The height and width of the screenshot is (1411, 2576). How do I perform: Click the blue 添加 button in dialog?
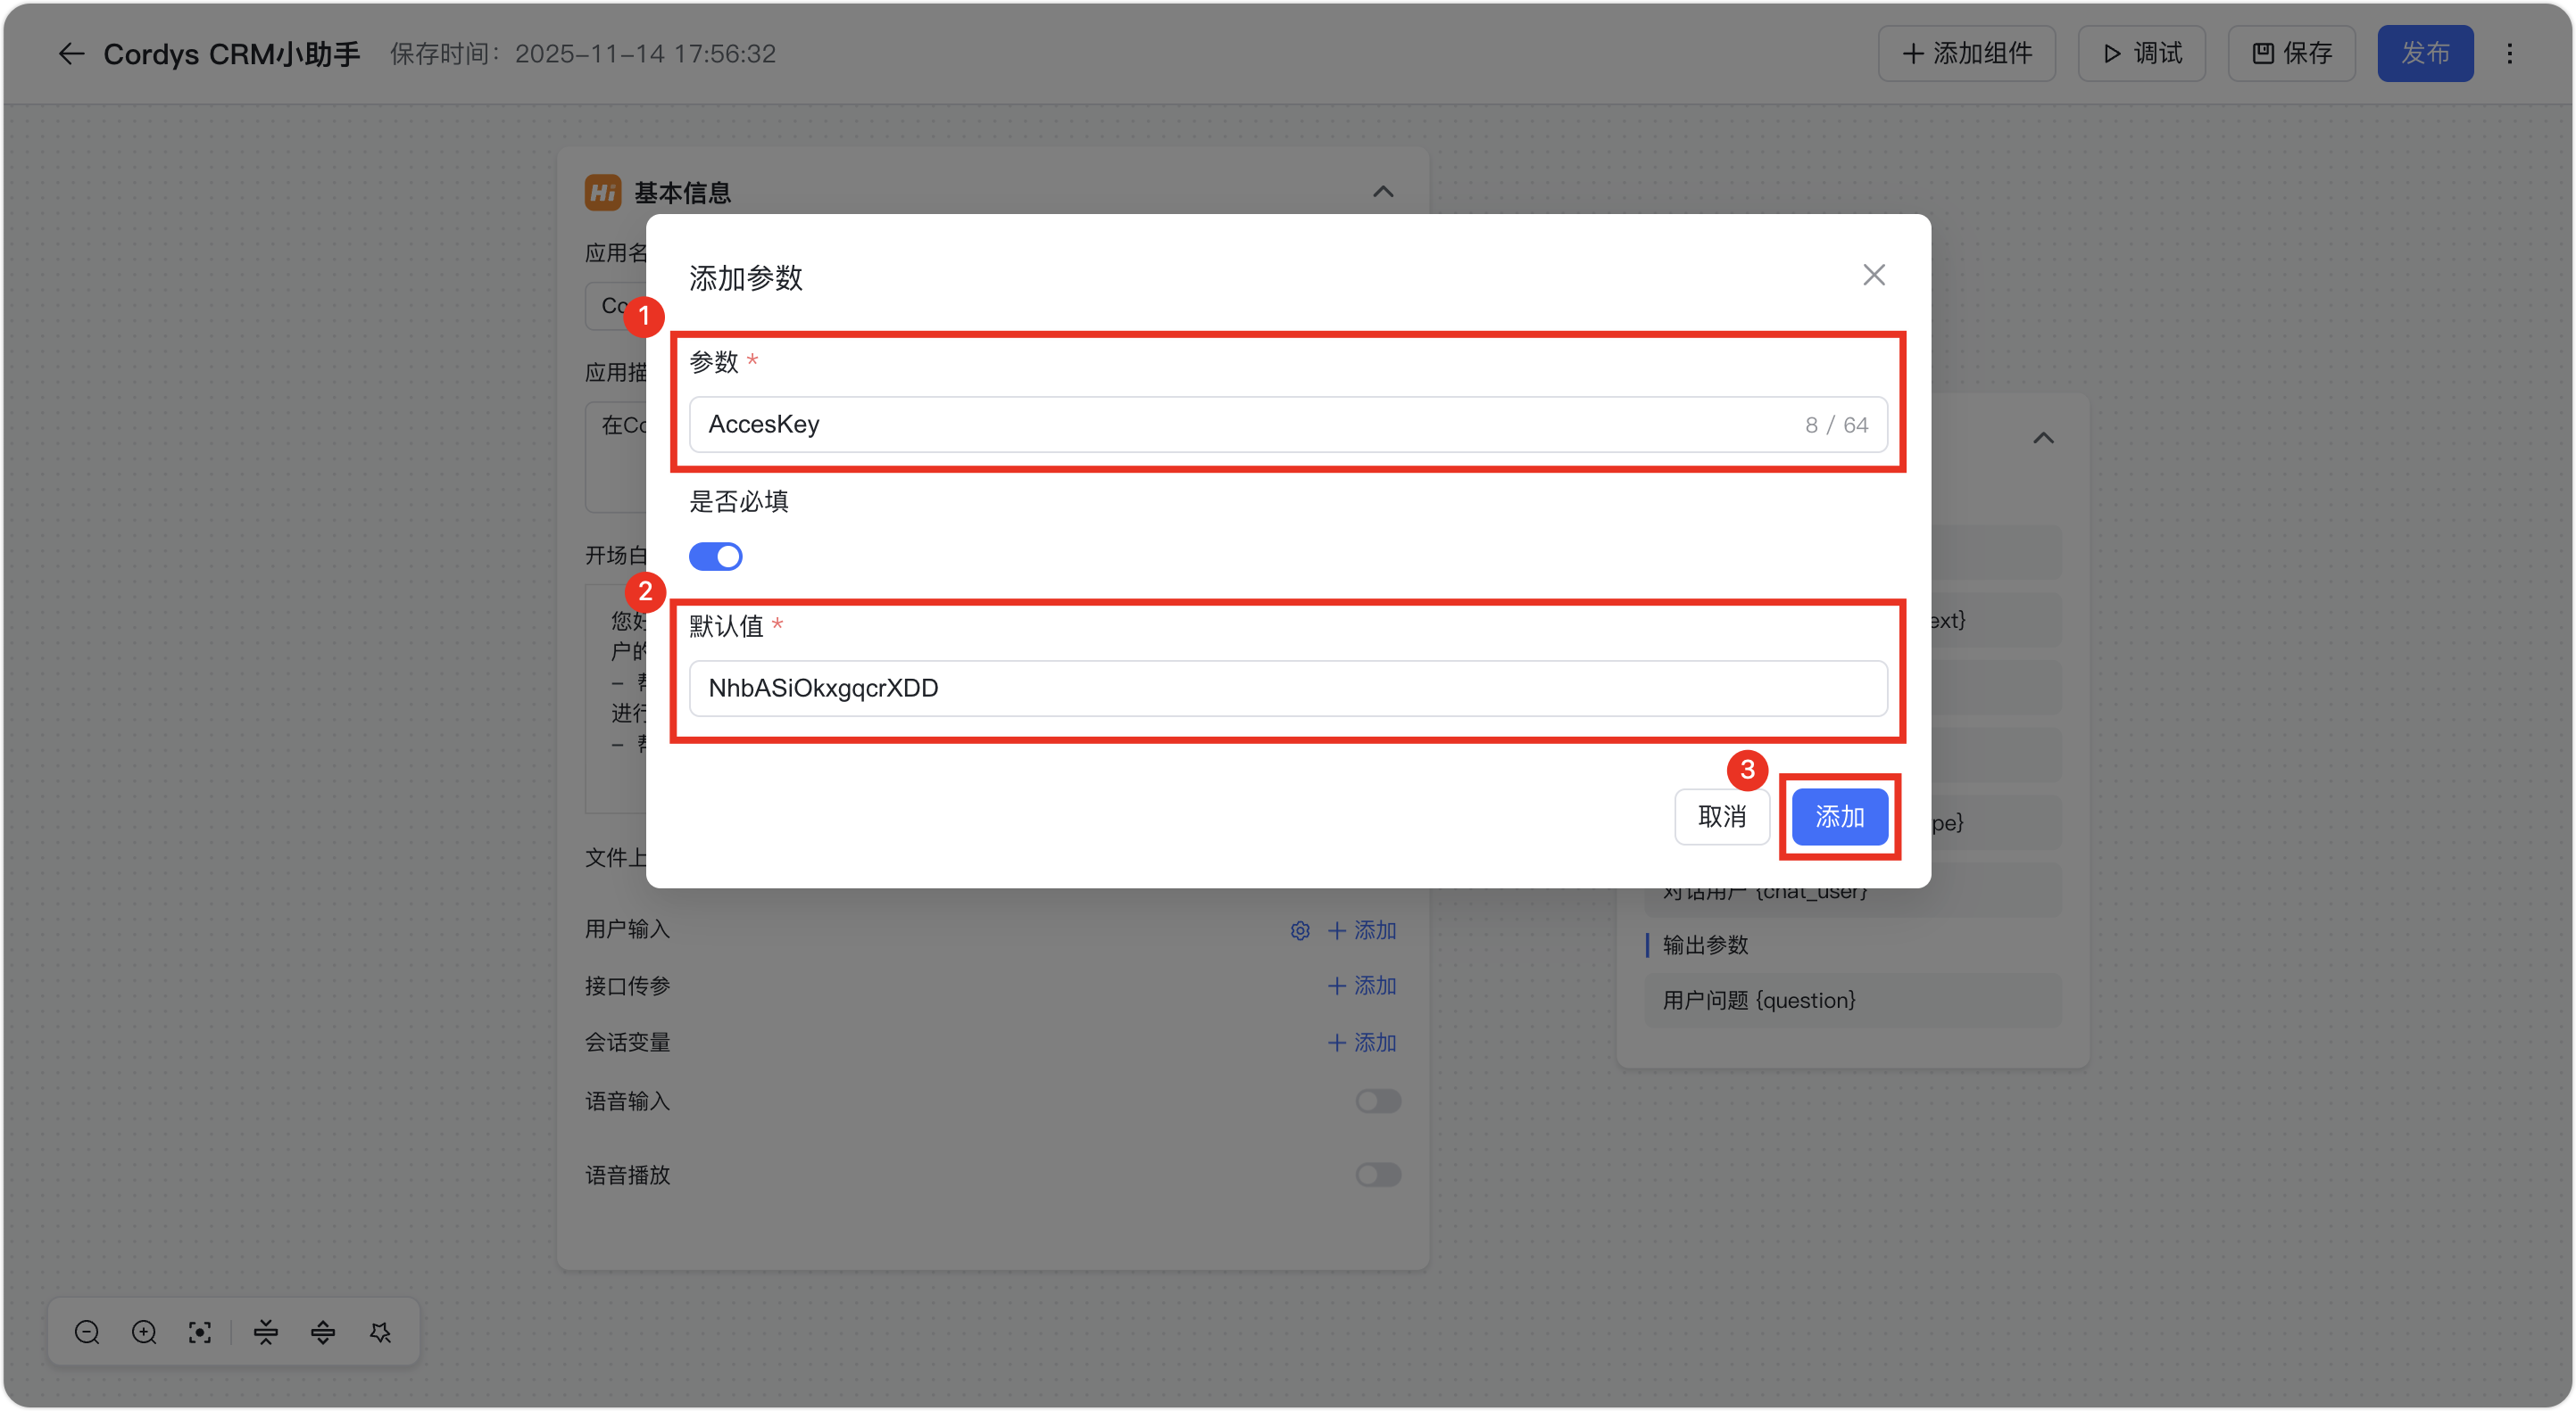[1839, 816]
